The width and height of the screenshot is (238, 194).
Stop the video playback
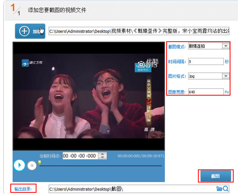click(x=32, y=165)
